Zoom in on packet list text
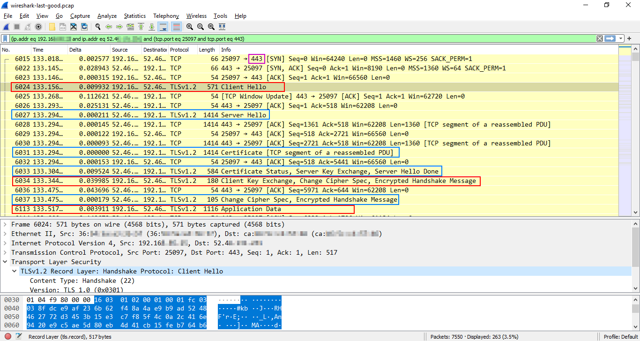 [189, 27]
